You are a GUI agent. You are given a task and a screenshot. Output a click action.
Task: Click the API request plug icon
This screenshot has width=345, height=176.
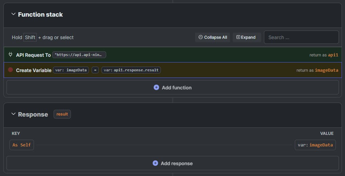coord(11,55)
